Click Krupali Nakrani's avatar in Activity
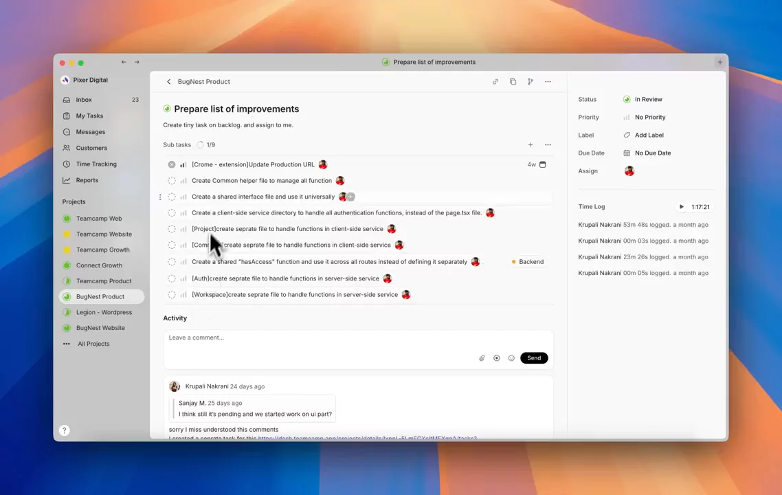The width and height of the screenshot is (782, 495). coord(175,386)
